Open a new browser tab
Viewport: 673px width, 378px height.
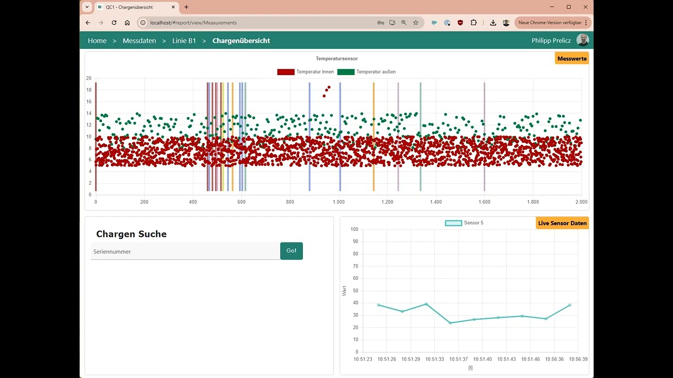point(186,7)
